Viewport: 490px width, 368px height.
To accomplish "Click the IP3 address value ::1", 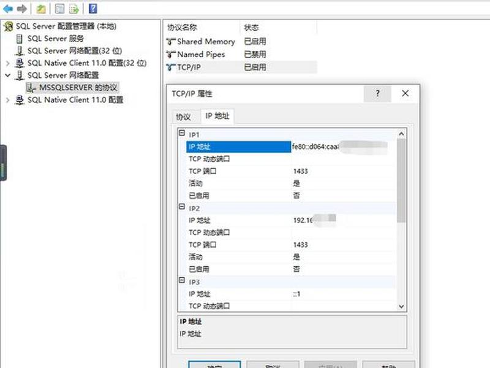I will (x=296, y=294).
